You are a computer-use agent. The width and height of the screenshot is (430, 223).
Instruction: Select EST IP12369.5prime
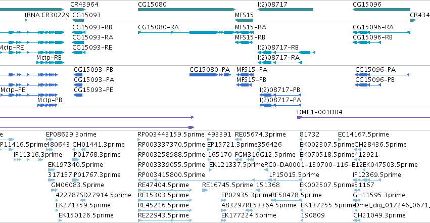(x=377, y=175)
